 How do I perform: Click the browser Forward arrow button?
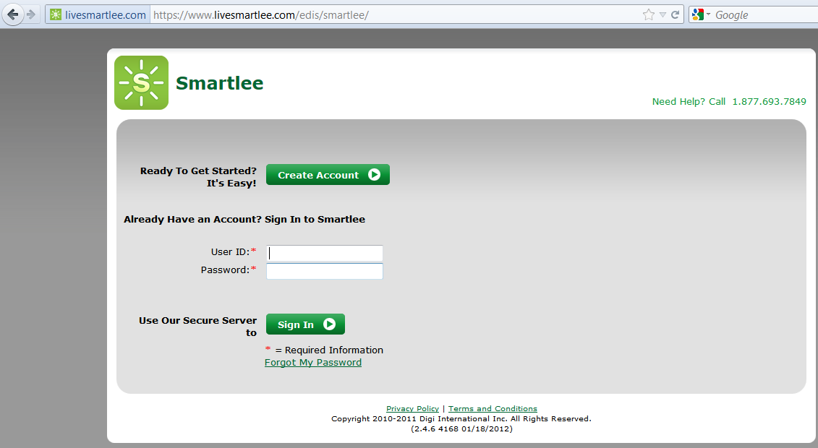pos(31,14)
